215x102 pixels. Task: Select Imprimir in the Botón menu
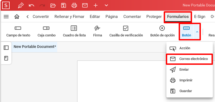pyautogui.click(x=190, y=80)
